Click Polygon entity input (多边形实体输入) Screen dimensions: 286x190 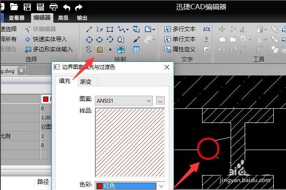point(49,50)
